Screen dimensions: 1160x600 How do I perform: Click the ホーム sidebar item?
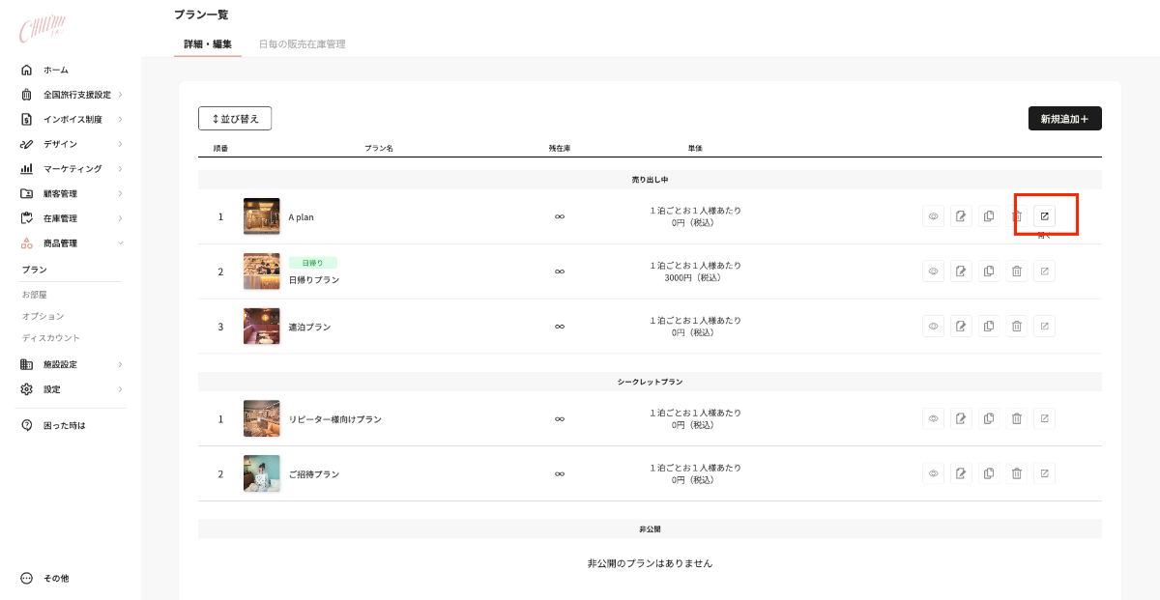[x=55, y=71]
